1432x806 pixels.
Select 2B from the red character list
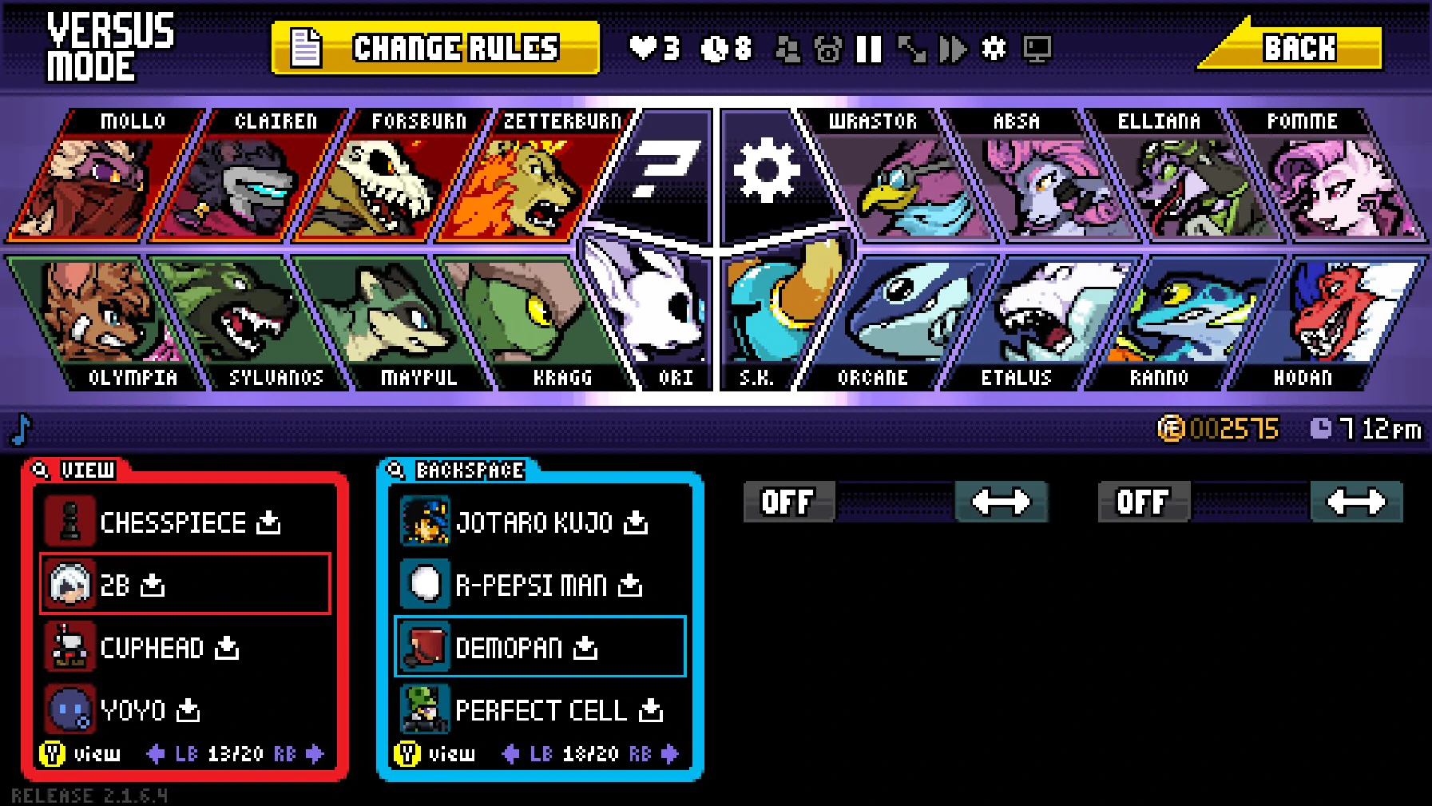184,584
